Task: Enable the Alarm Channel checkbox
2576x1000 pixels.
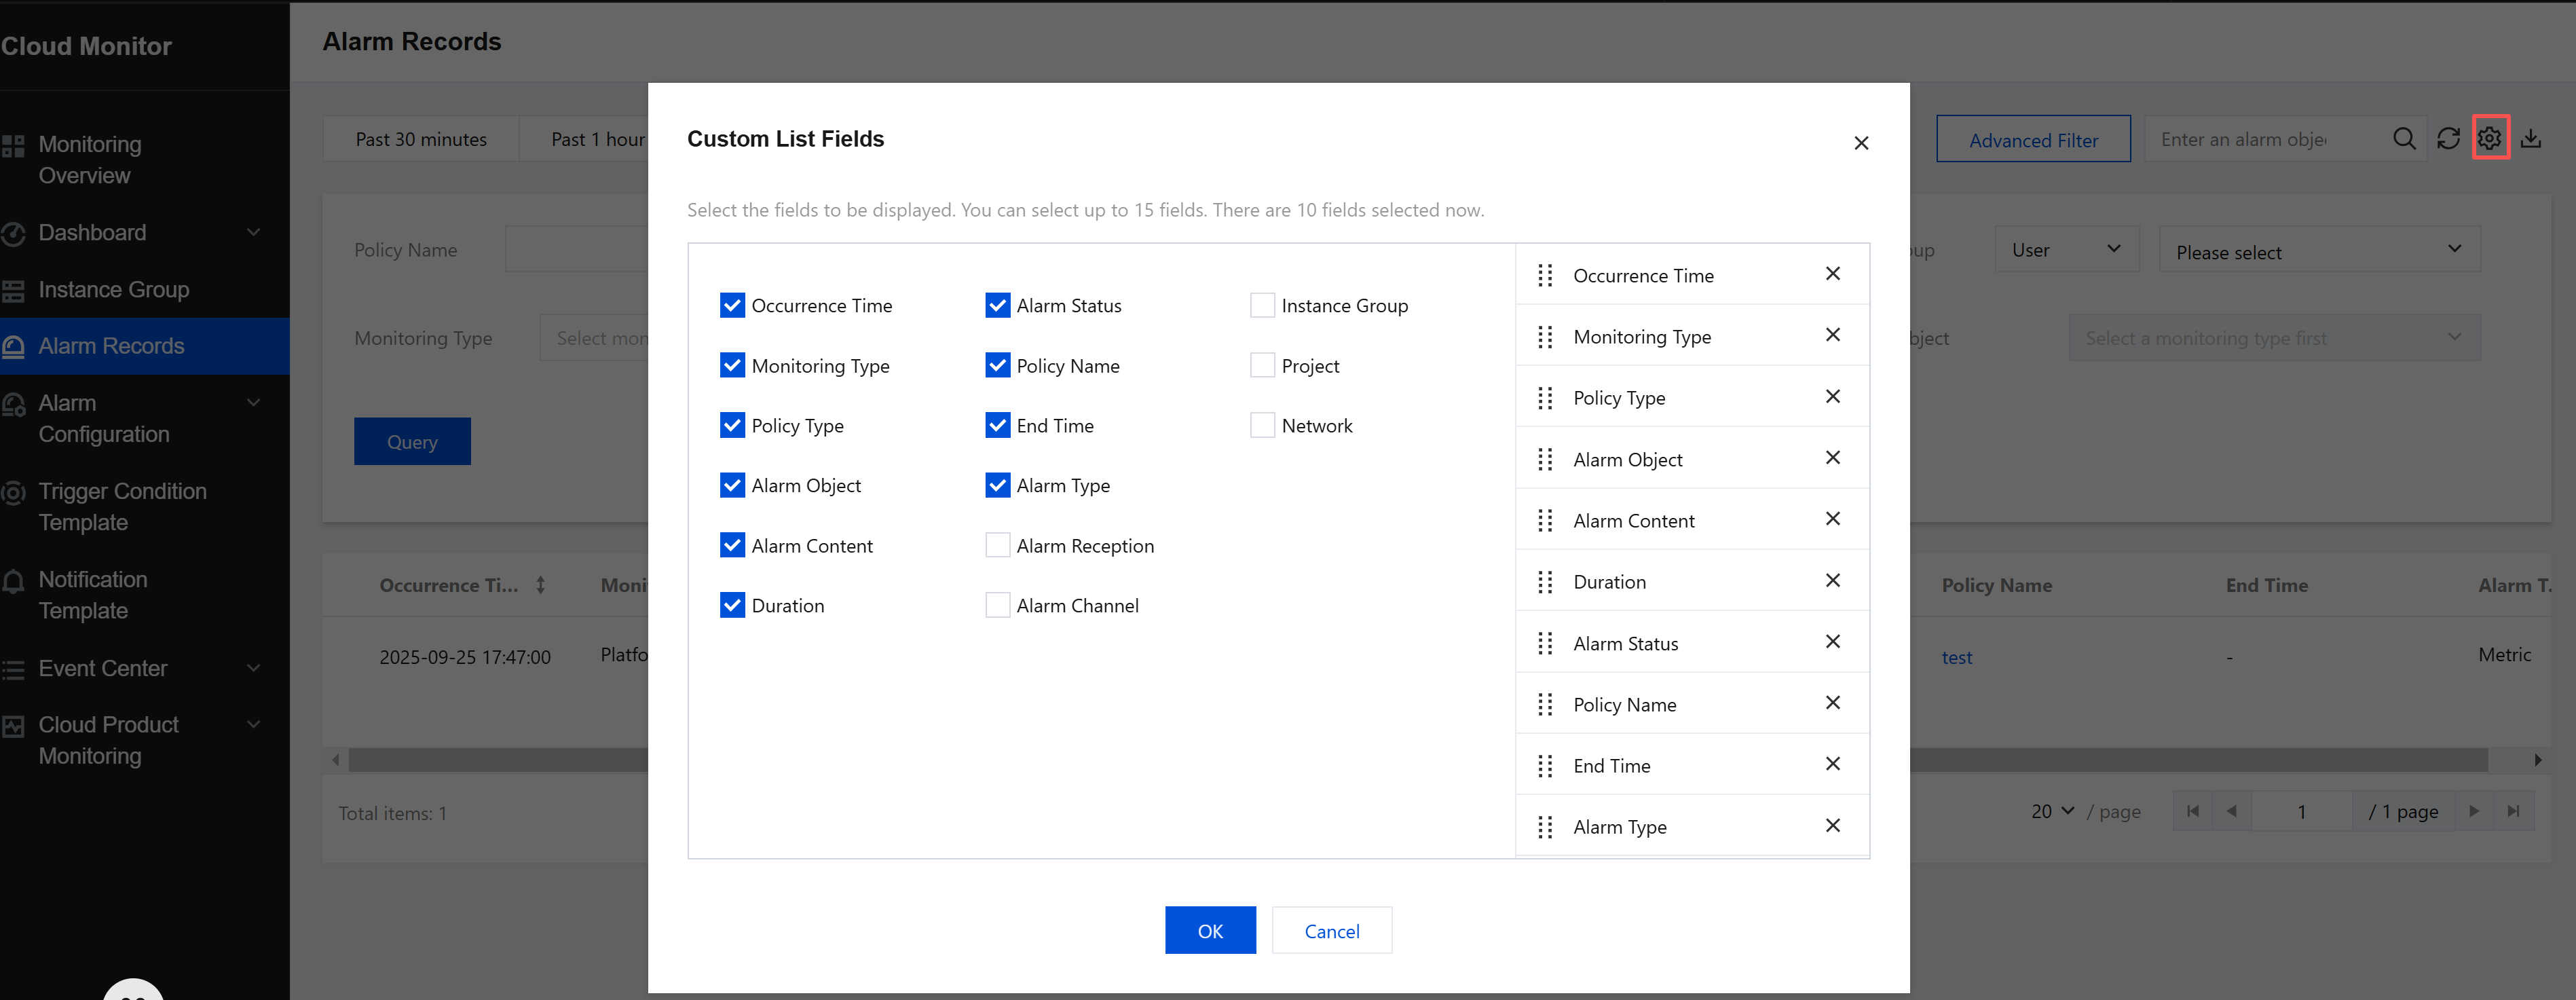Action: pyautogui.click(x=997, y=605)
